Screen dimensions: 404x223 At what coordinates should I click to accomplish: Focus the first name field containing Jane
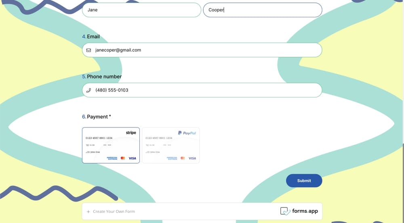coord(141,10)
